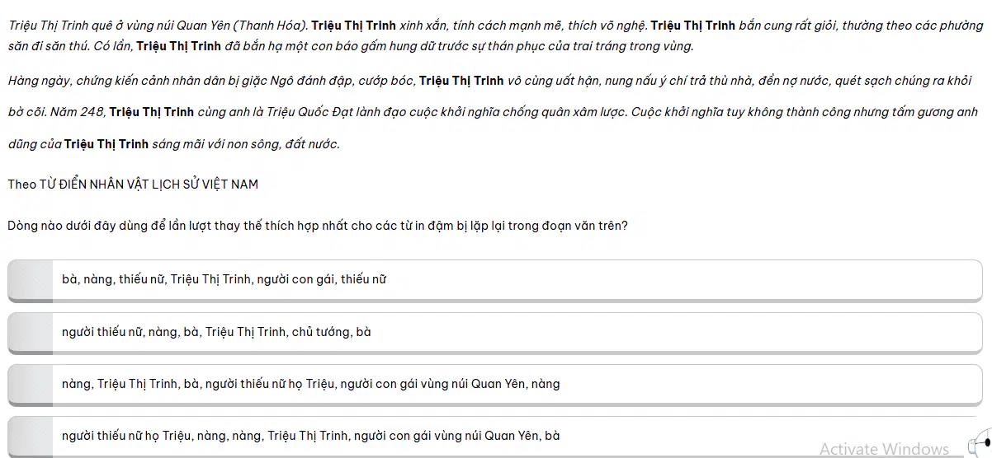Click the question text starting "Dòng nào dưới đây"

[x=318, y=225]
